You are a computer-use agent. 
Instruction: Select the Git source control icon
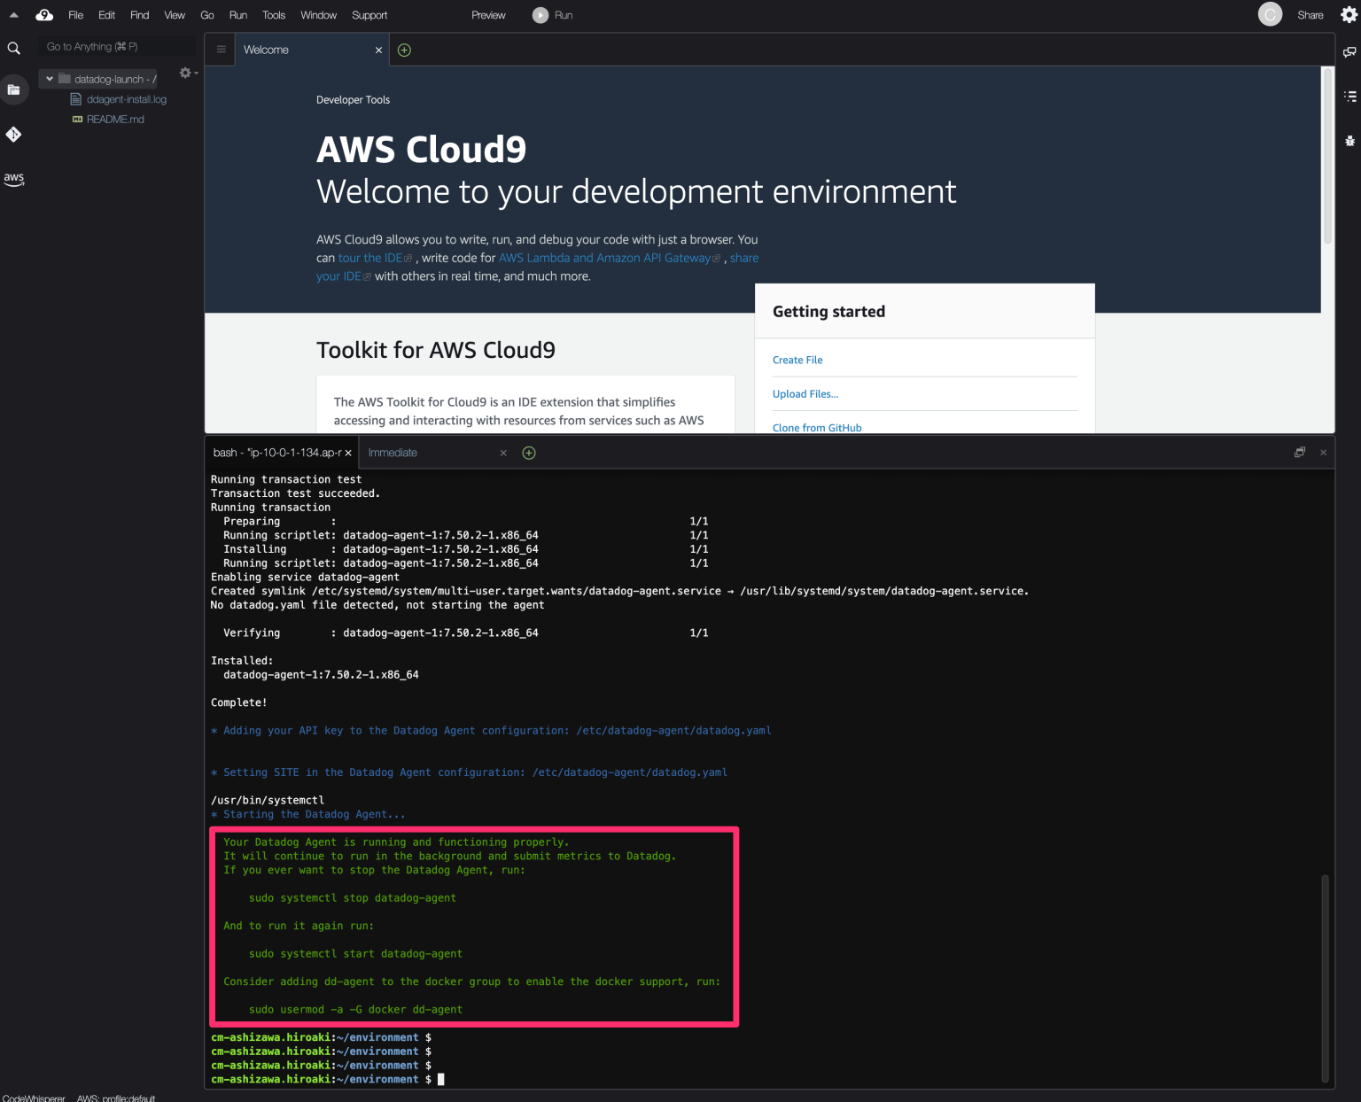pyautogui.click(x=14, y=134)
